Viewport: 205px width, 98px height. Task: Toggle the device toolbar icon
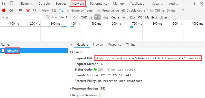pos(11,4)
